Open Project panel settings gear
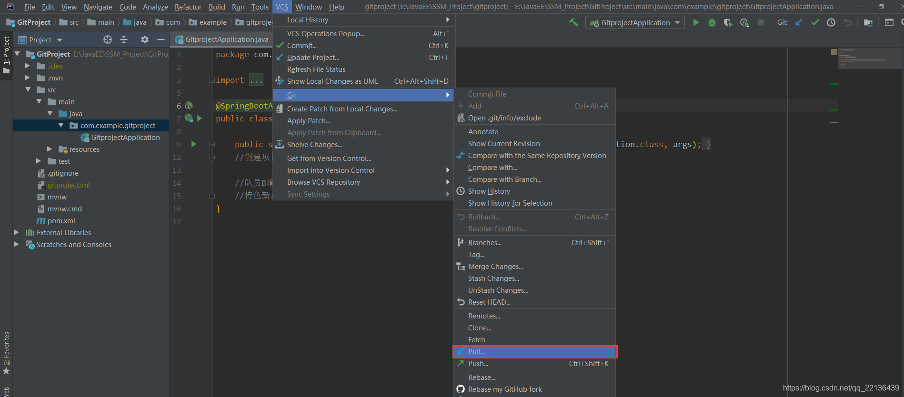Screen dimensions: 904x397 [145, 40]
